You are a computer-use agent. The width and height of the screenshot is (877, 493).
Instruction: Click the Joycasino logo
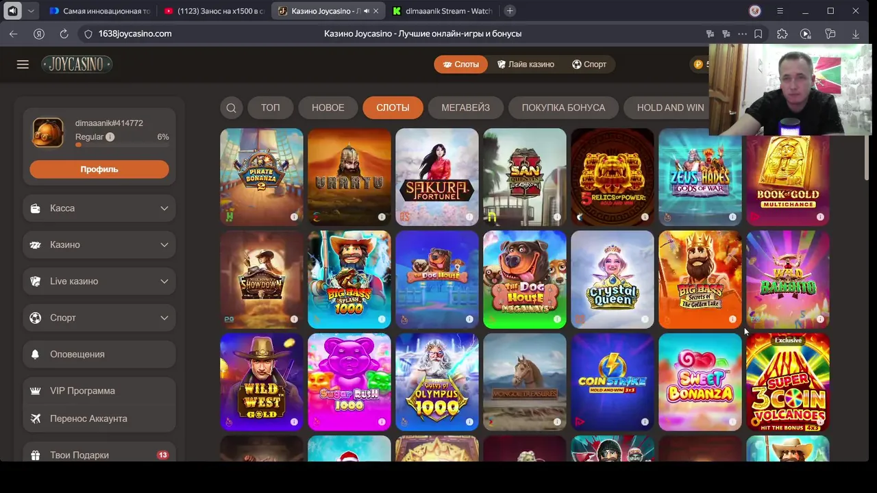point(77,64)
